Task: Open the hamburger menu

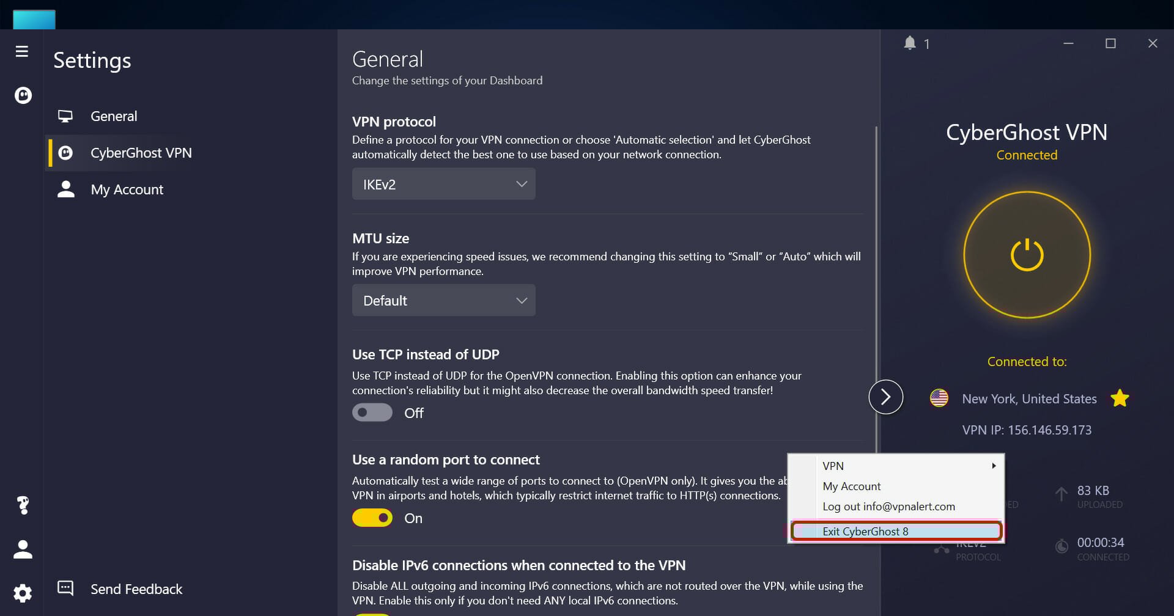Action: [22, 51]
